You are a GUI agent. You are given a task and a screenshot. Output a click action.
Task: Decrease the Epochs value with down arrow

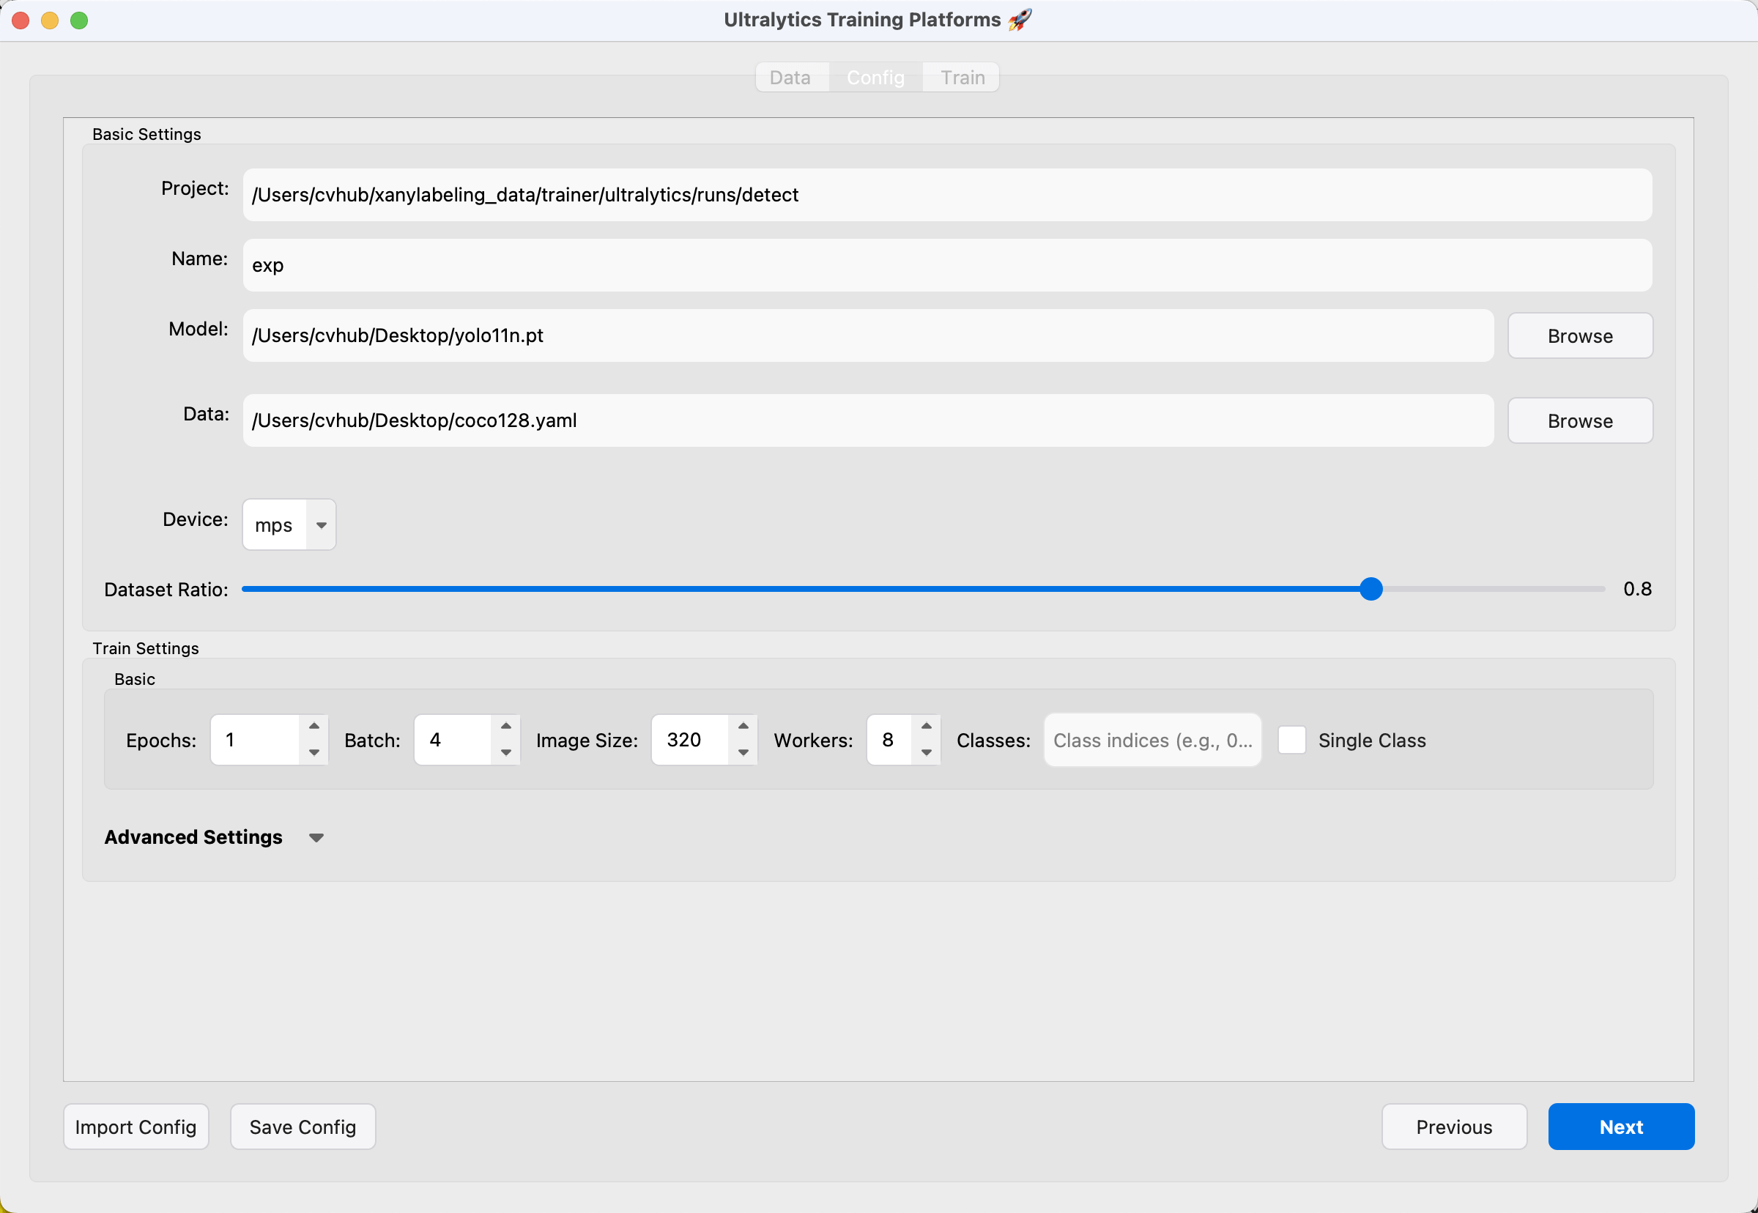pos(314,752)
